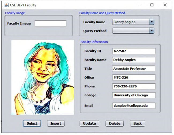Image resolution: width=174 pixels, height=135 pixels.
Task: Close the CSE DEPT Faculty window
Action: [165, 5]
